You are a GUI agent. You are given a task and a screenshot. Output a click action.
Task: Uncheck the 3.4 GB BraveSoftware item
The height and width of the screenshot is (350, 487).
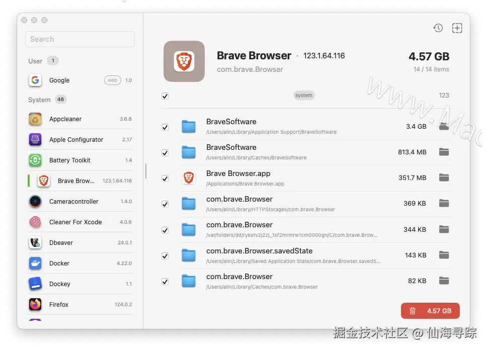tap(165, 127)
